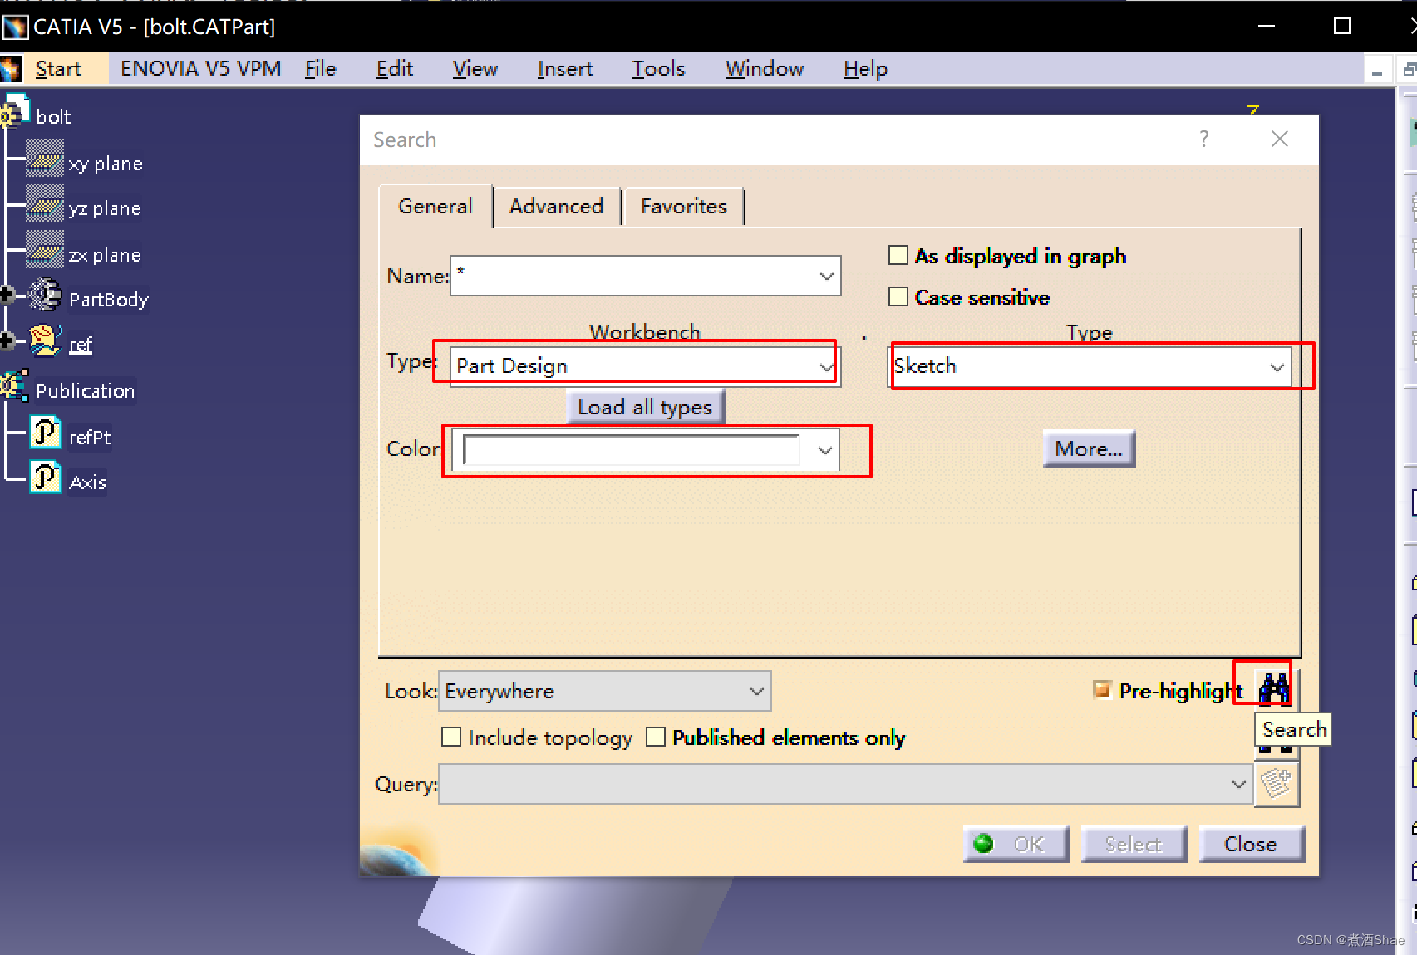
Task: Check Include topology option
Action: (451, 737)
